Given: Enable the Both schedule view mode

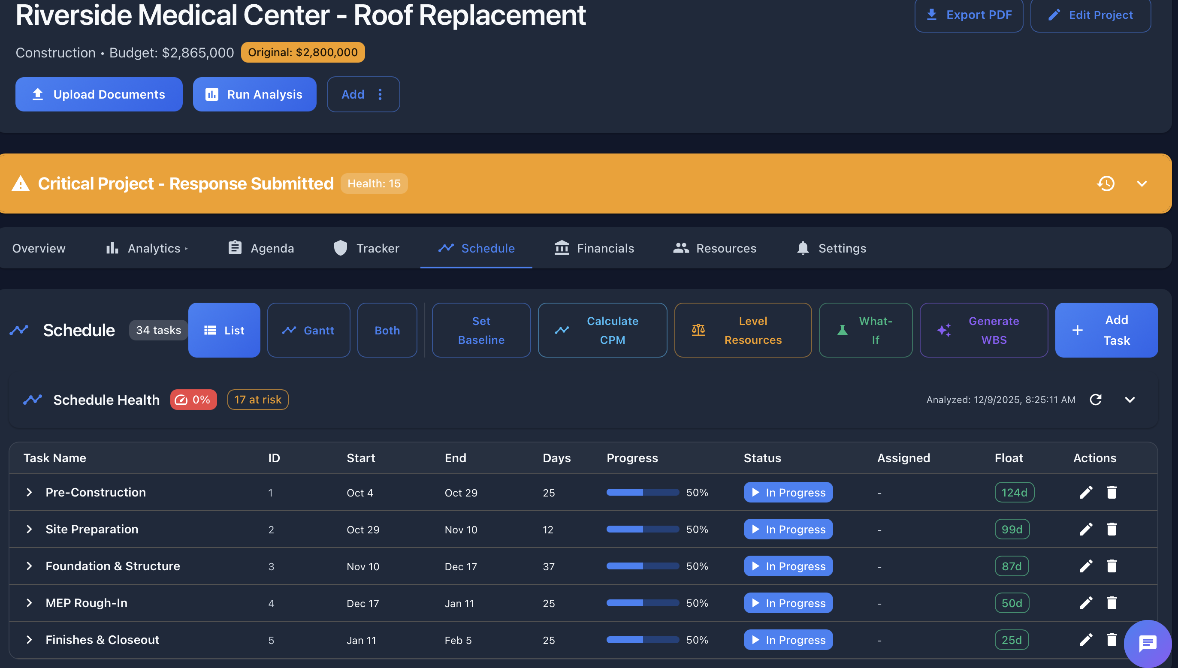Looking at the screenshot, I should 387,330.
